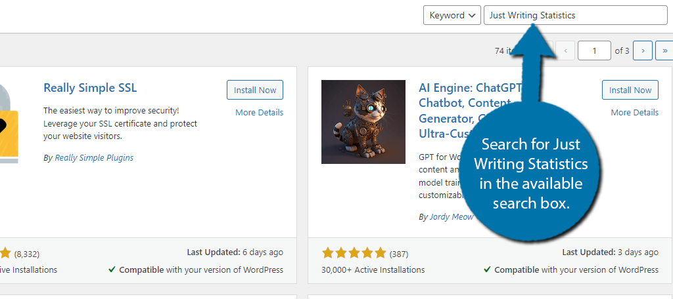This screenshot has height=299, width=673.
Task: Click the 'of 3' page total text
Action: pyautogui.click(x=622, y=50)
